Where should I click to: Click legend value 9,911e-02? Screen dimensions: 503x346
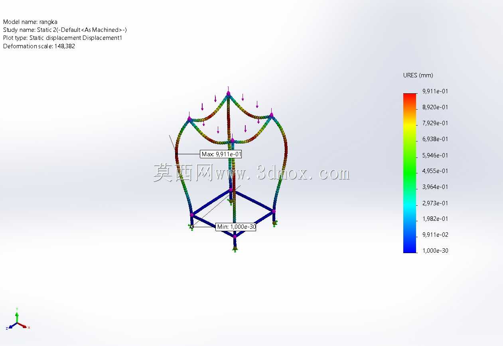[x=435, y=235]
